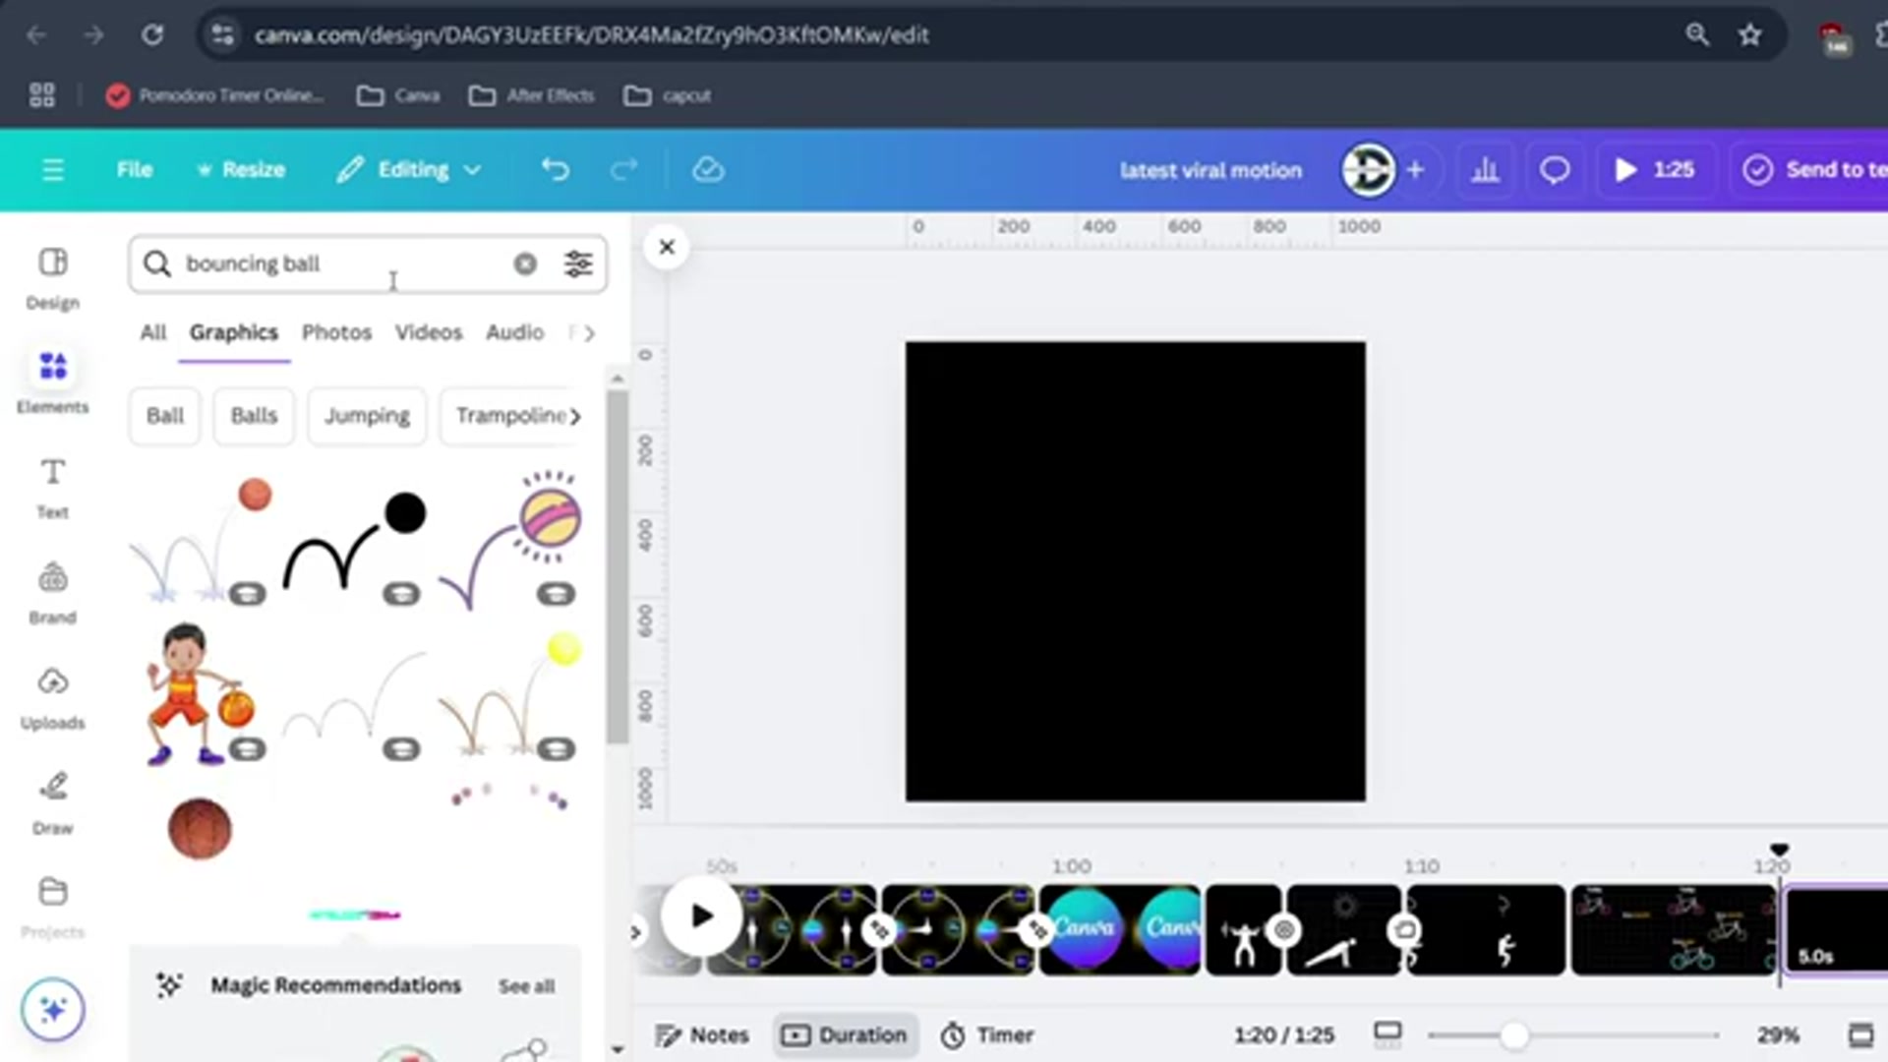Click the Resize button
Viewport: 1888px width, 1062px height.
[x=241, y=169]
